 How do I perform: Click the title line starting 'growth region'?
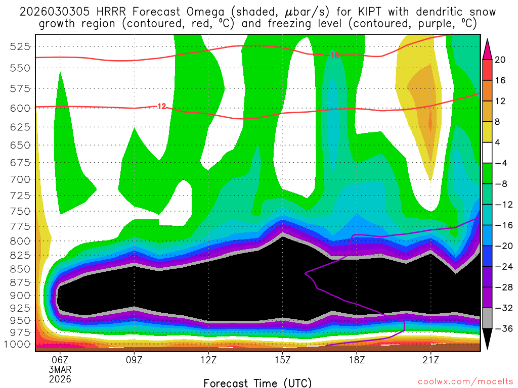[257, 24]
